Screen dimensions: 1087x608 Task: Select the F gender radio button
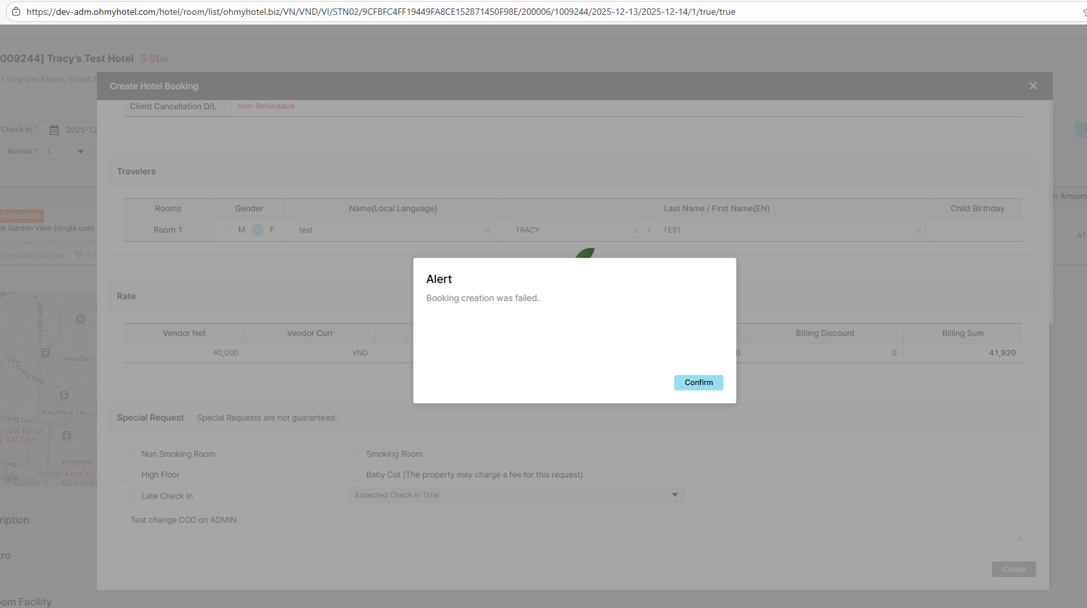point(258,230)
